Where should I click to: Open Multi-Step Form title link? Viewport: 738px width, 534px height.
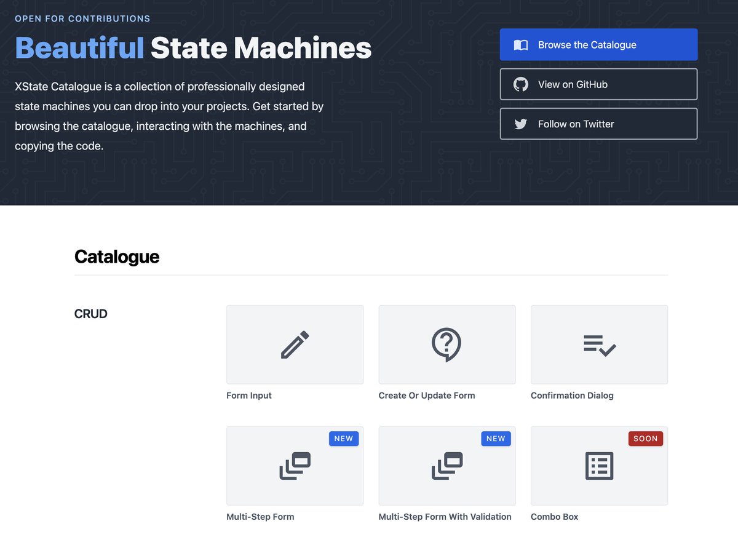260,517
